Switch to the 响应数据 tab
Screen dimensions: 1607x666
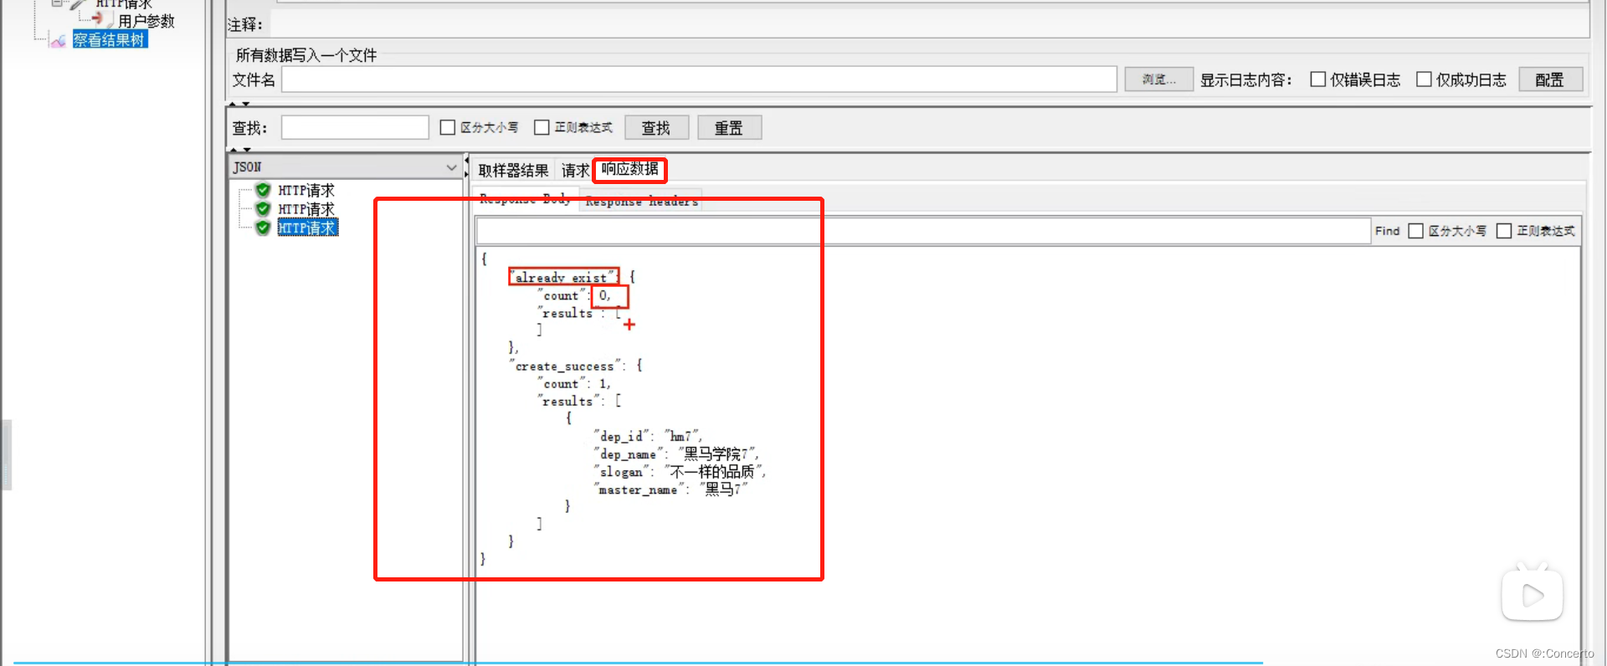coord(629,170)
